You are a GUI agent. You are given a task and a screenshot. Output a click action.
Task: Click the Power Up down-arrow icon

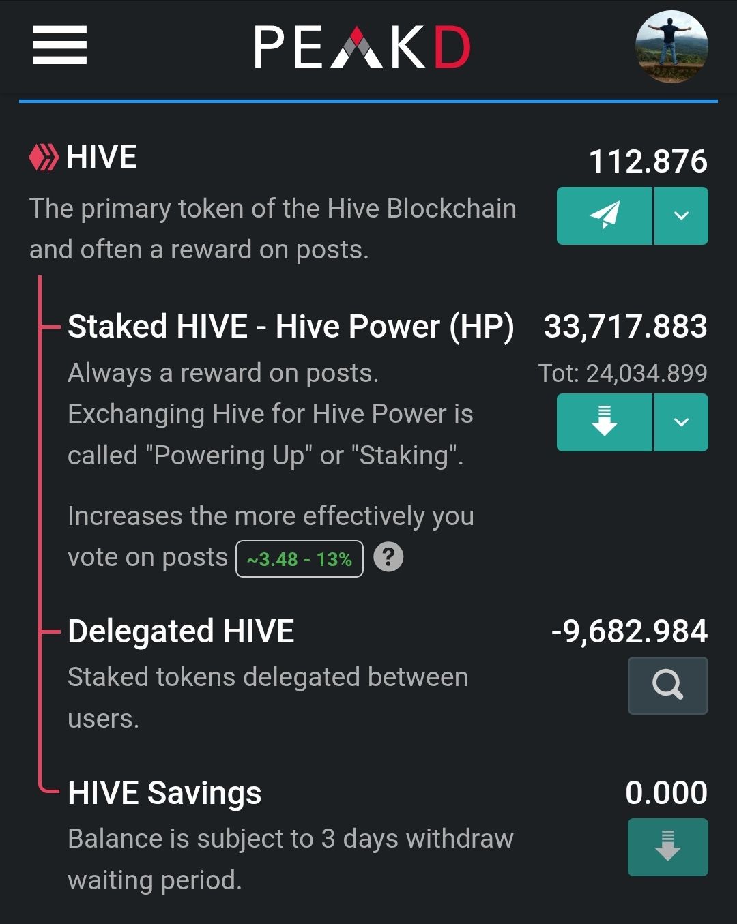[603, 423]
